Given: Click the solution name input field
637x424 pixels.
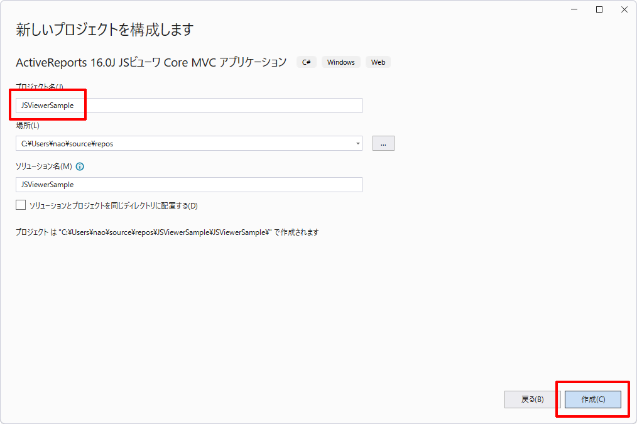Looking at the screenshot, I should [x=189, y=185].
